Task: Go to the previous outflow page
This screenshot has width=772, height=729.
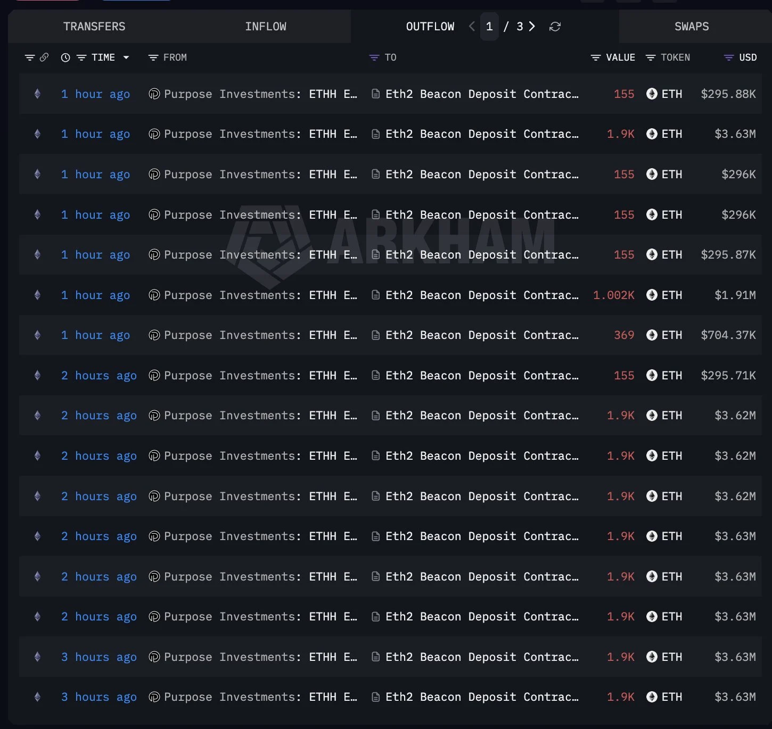Action: click(x=472, y=27)
